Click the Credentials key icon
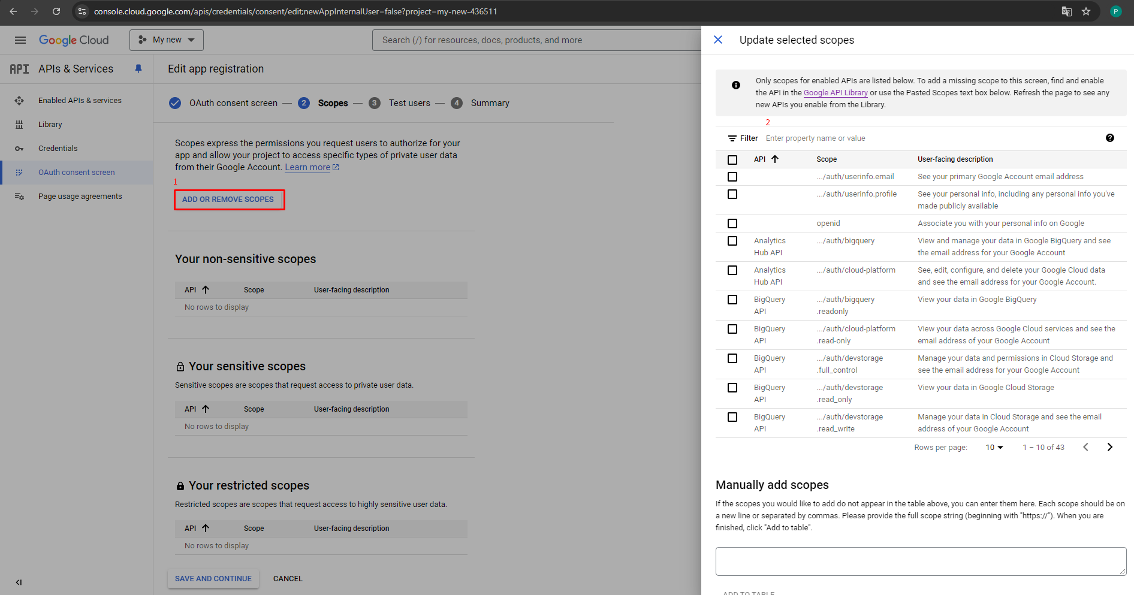Image resolution: width=1134 pixels, height=595 pixels. click(19, 149)
